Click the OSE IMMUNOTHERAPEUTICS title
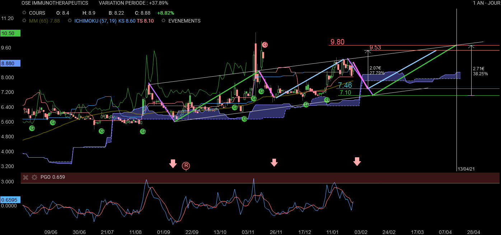 (55, 3)
